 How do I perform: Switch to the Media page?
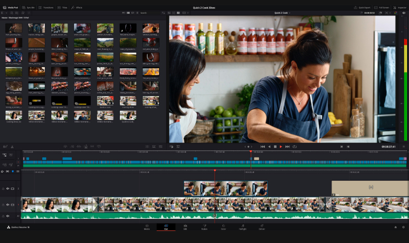click(147, 227)
